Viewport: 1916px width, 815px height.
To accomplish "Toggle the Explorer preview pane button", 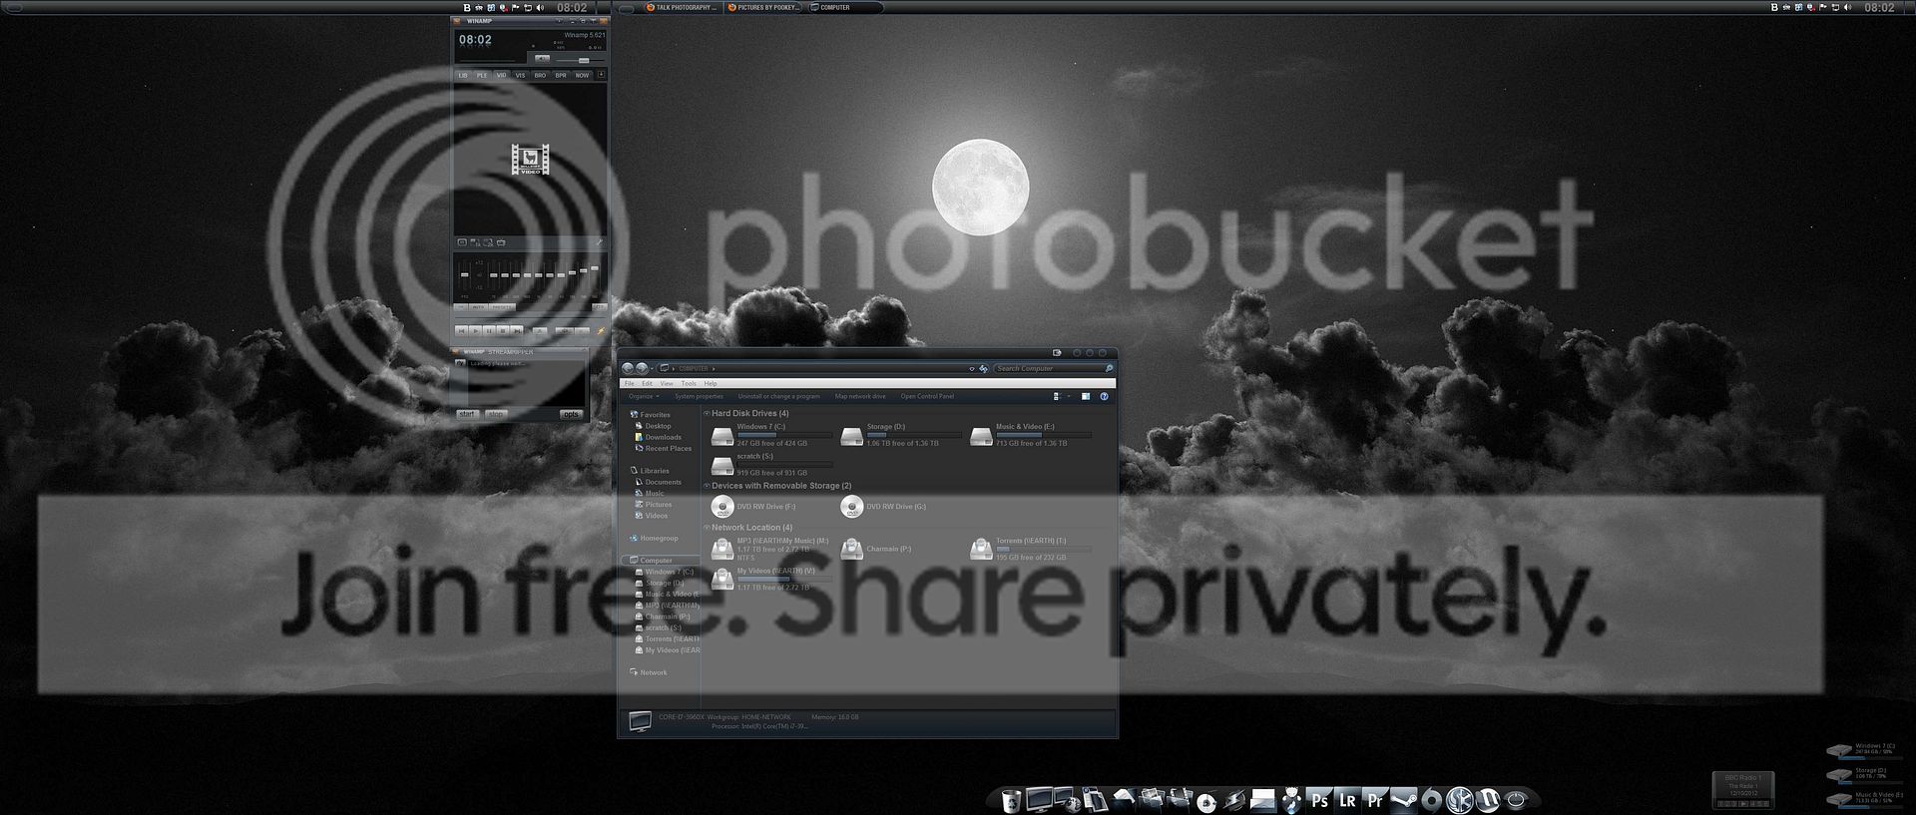I will point(1086,397).
